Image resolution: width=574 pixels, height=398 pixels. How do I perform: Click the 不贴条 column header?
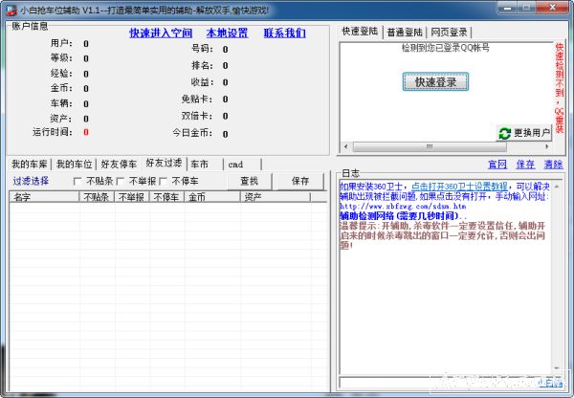(97, 197)
